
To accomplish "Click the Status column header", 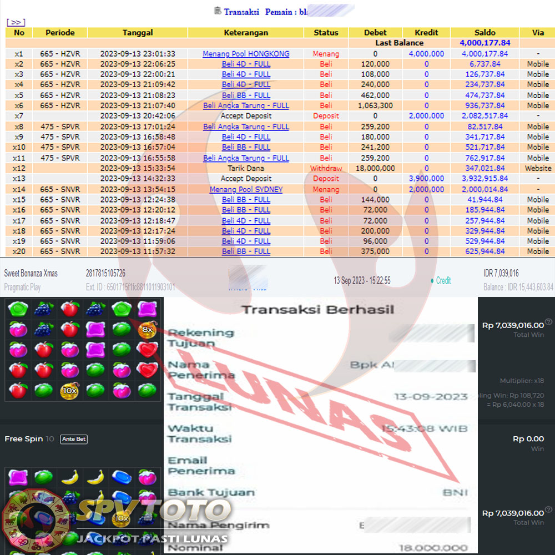I will (326, 33).
